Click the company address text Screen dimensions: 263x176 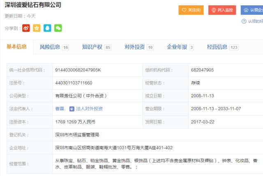(114, 148)
